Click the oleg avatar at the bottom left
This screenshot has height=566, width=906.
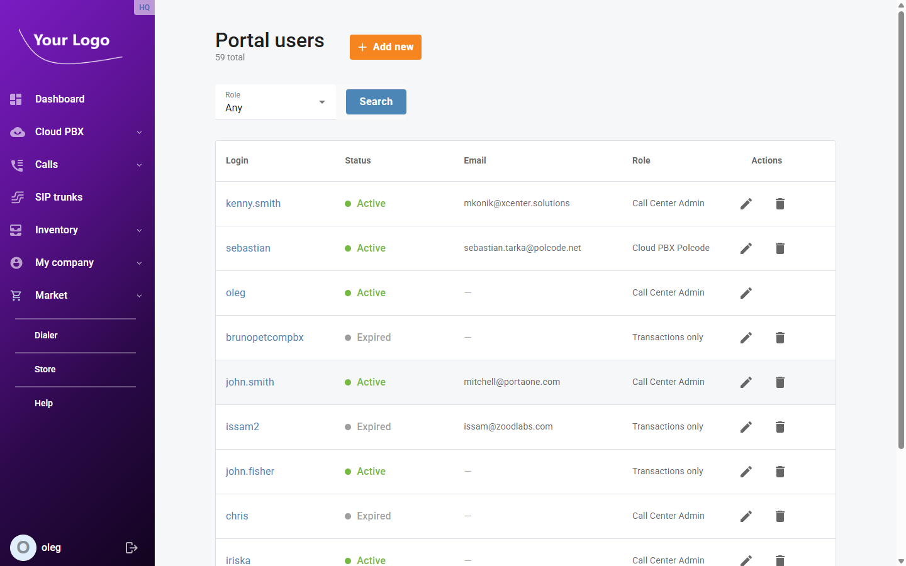[23, 547]
